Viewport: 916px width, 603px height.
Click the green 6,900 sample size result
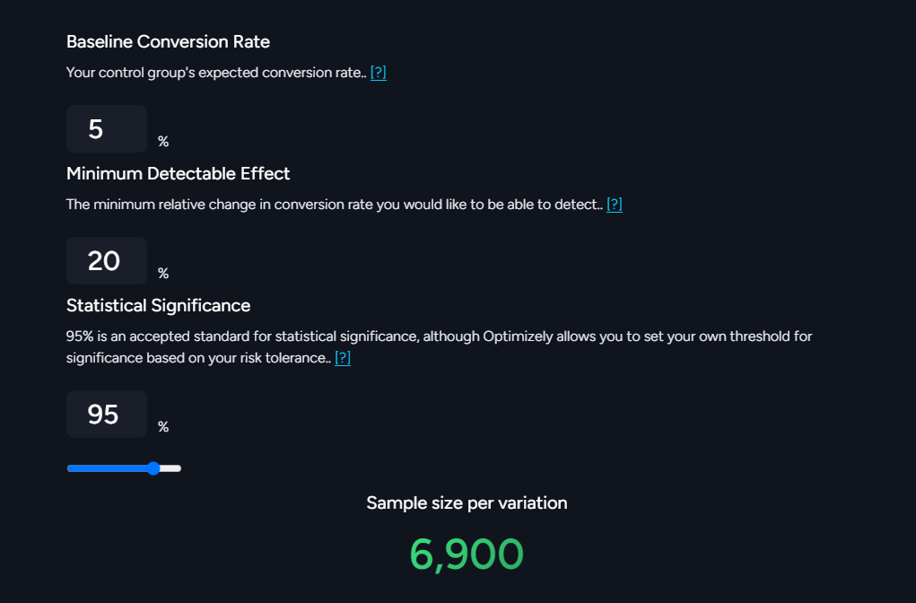point(466,555)
